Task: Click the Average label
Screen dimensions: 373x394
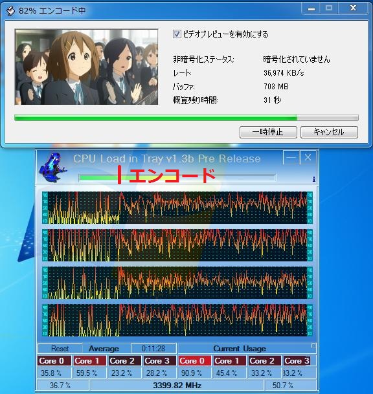Action: (x=104, y=349)
